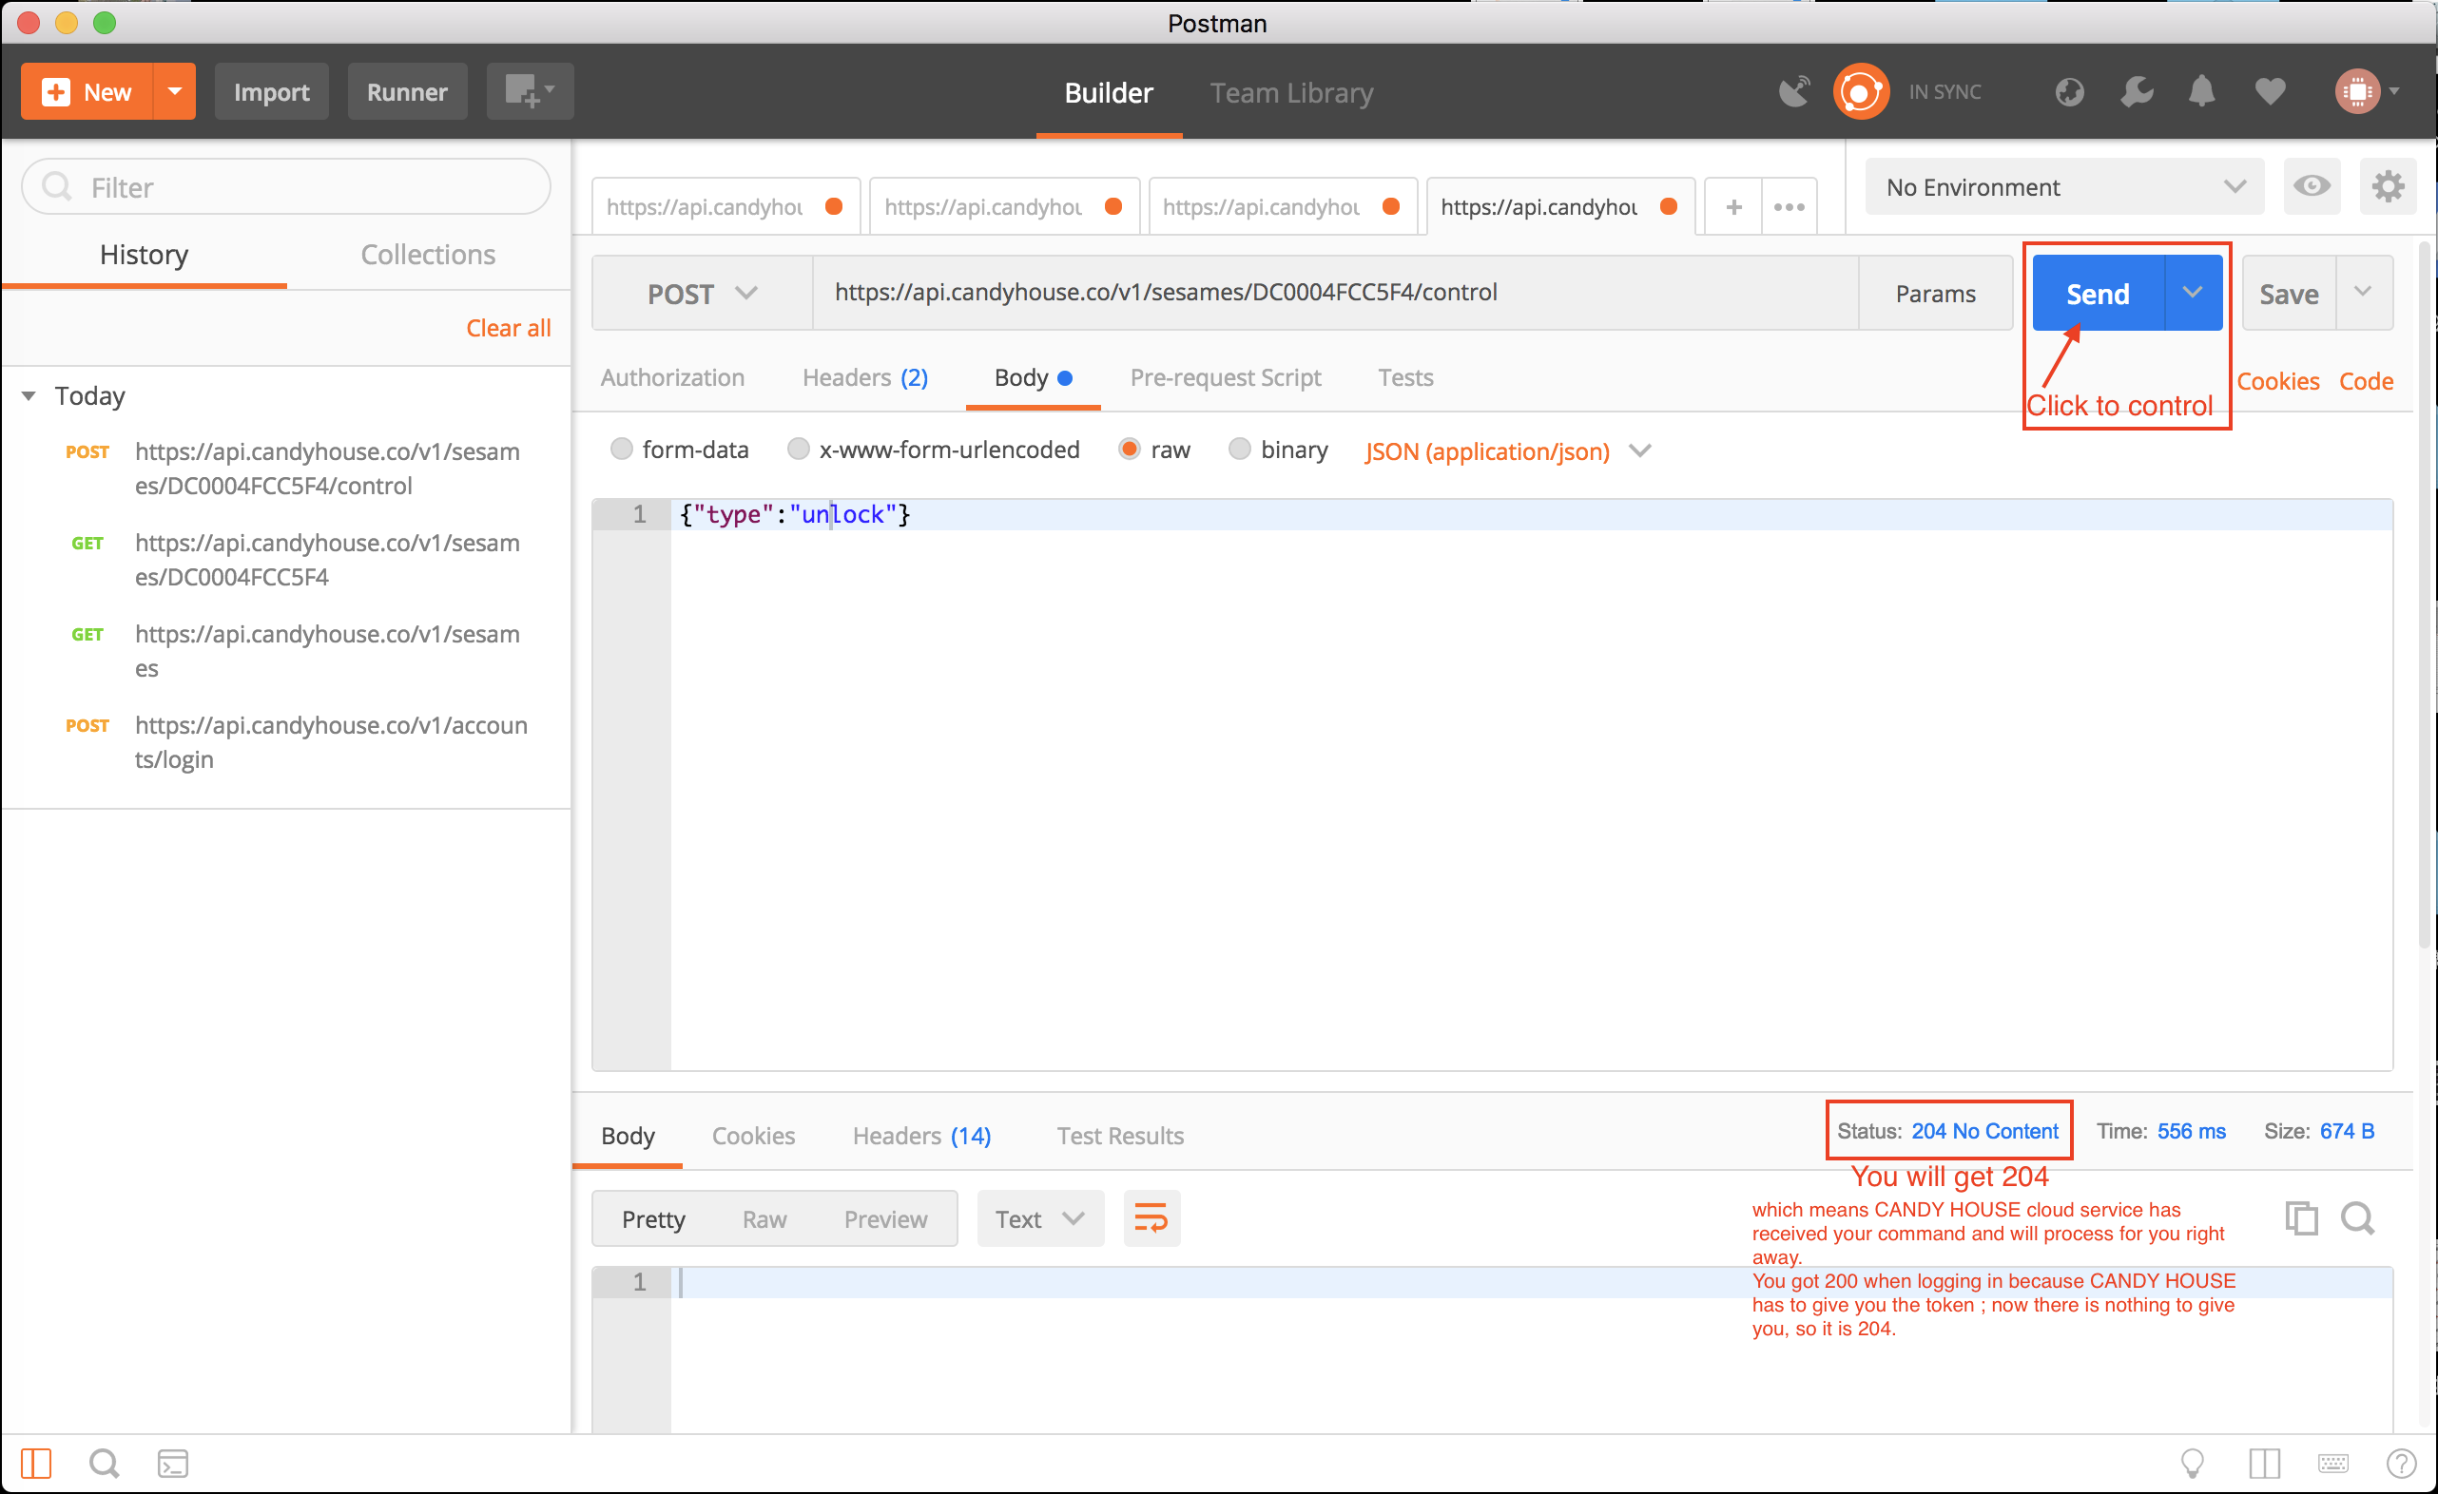Open notifications bell icon
The width and height of the screenshot is (2438, 1494).
(2201, 92)
